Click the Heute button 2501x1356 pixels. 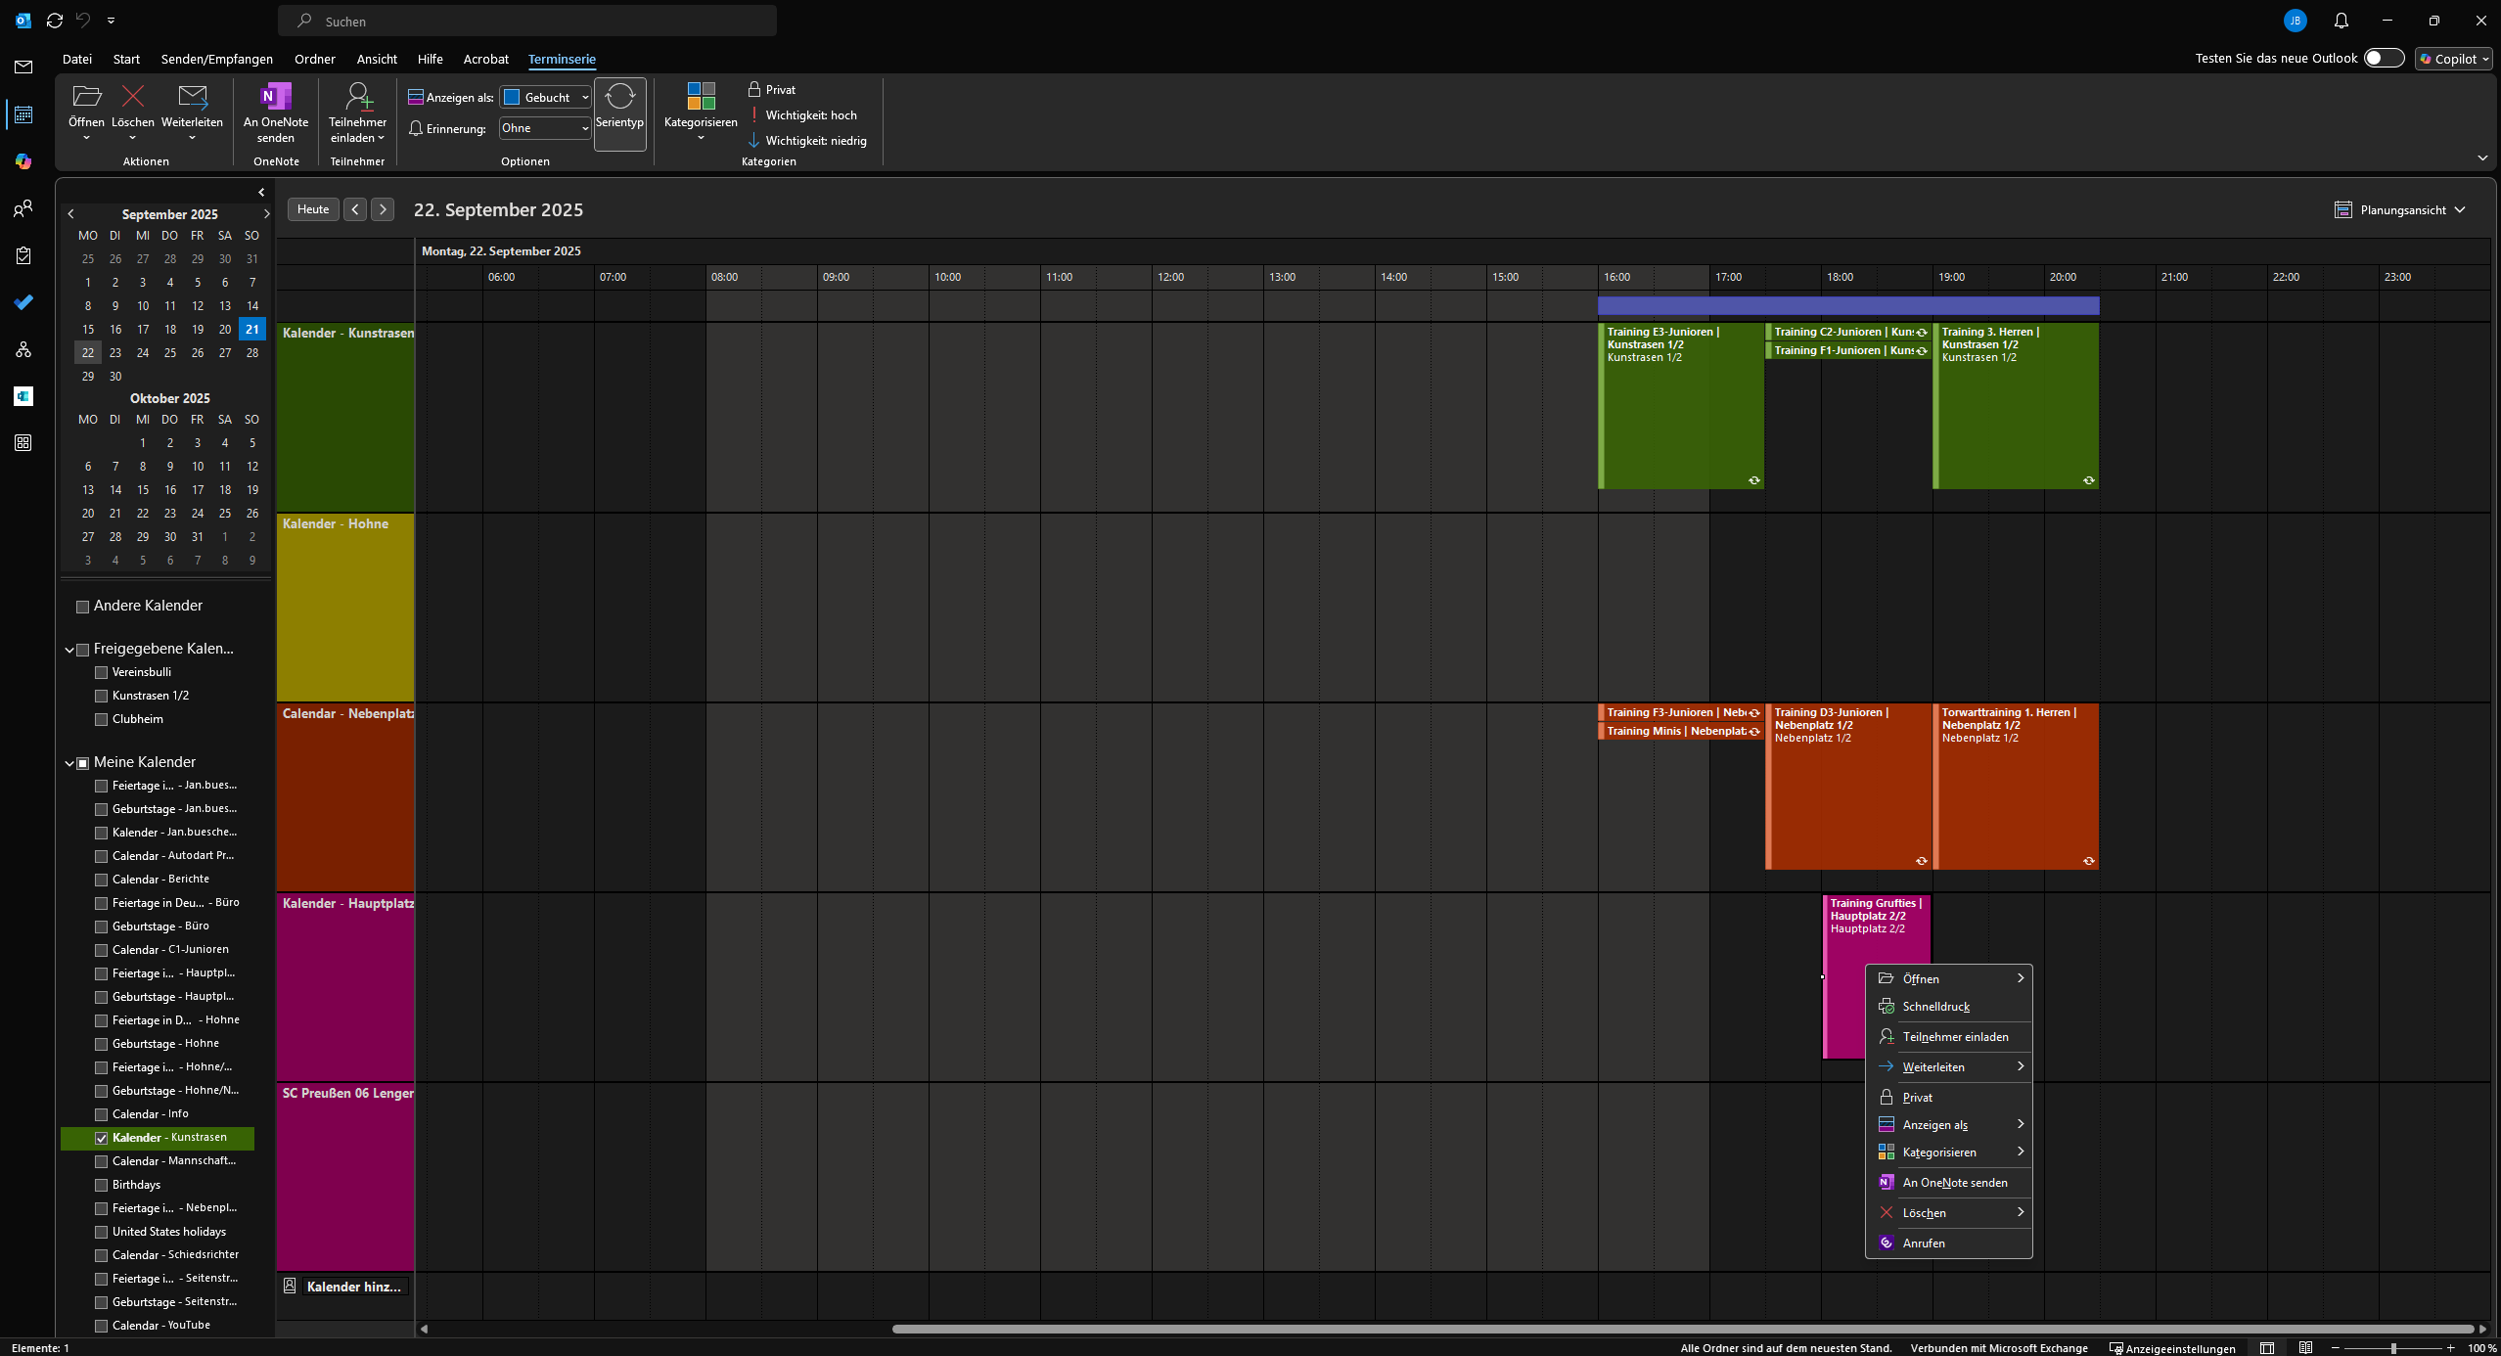(313, 209)
